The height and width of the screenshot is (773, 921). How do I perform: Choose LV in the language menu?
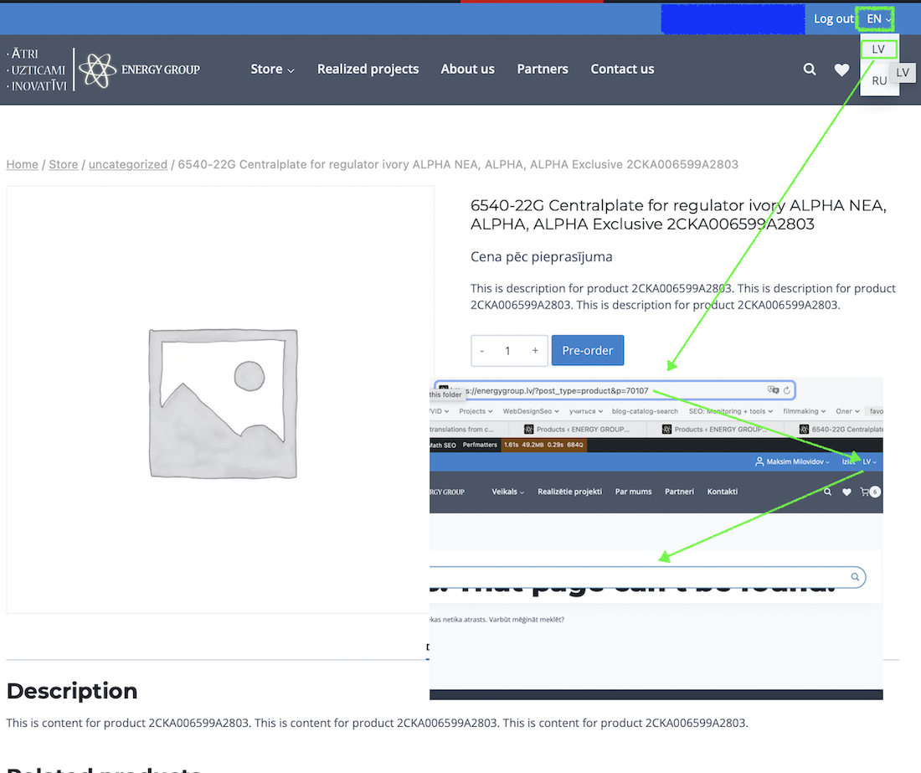(x=878, y=49)
